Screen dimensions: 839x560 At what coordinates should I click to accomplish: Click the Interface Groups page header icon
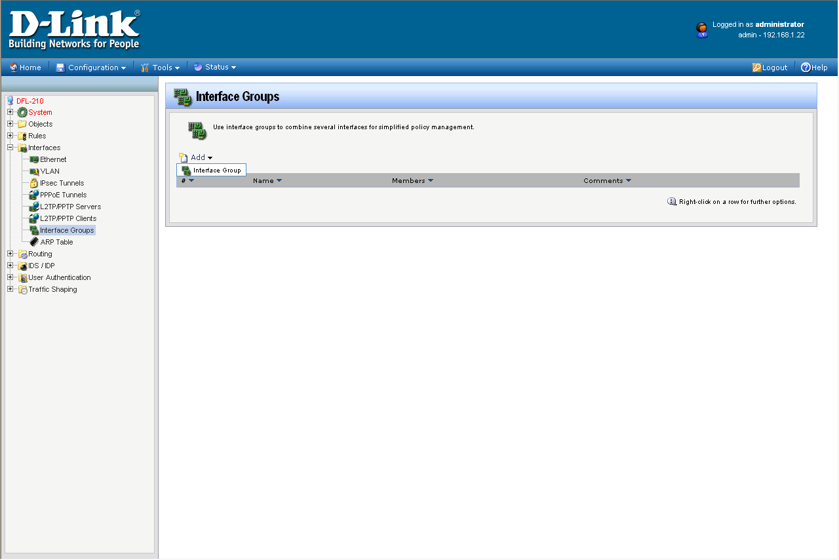point(183,97)
